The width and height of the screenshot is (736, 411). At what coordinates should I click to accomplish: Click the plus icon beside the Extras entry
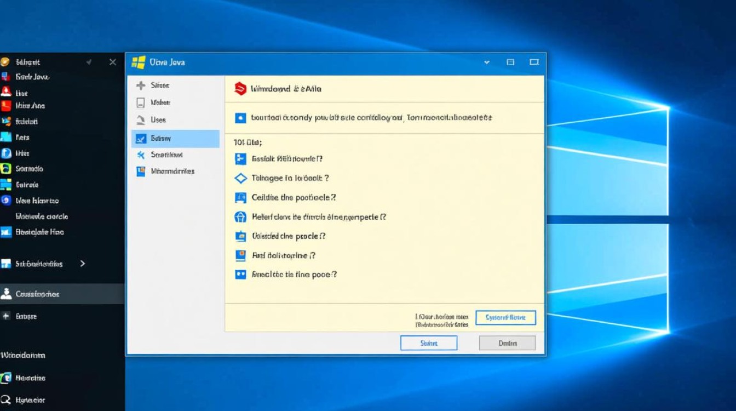[7, 316]
